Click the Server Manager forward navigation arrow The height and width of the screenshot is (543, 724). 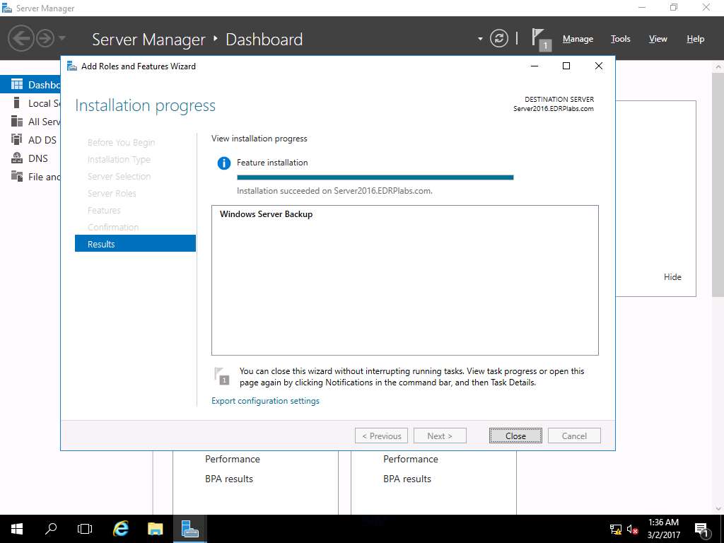45,38
